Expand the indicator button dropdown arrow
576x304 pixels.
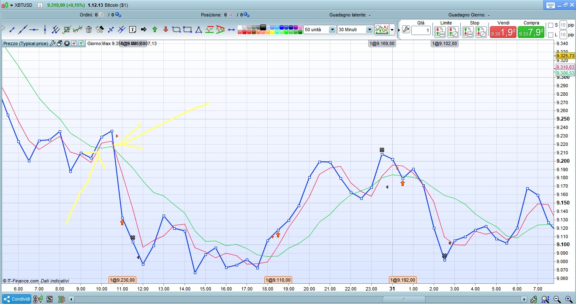tap(392, 30)
